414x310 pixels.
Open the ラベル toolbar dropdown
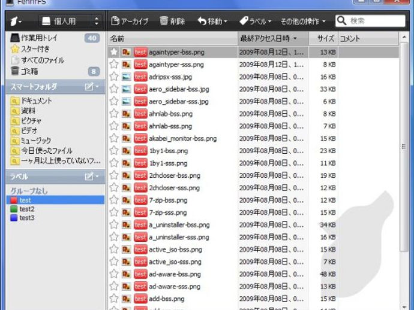tap(255, 21)
